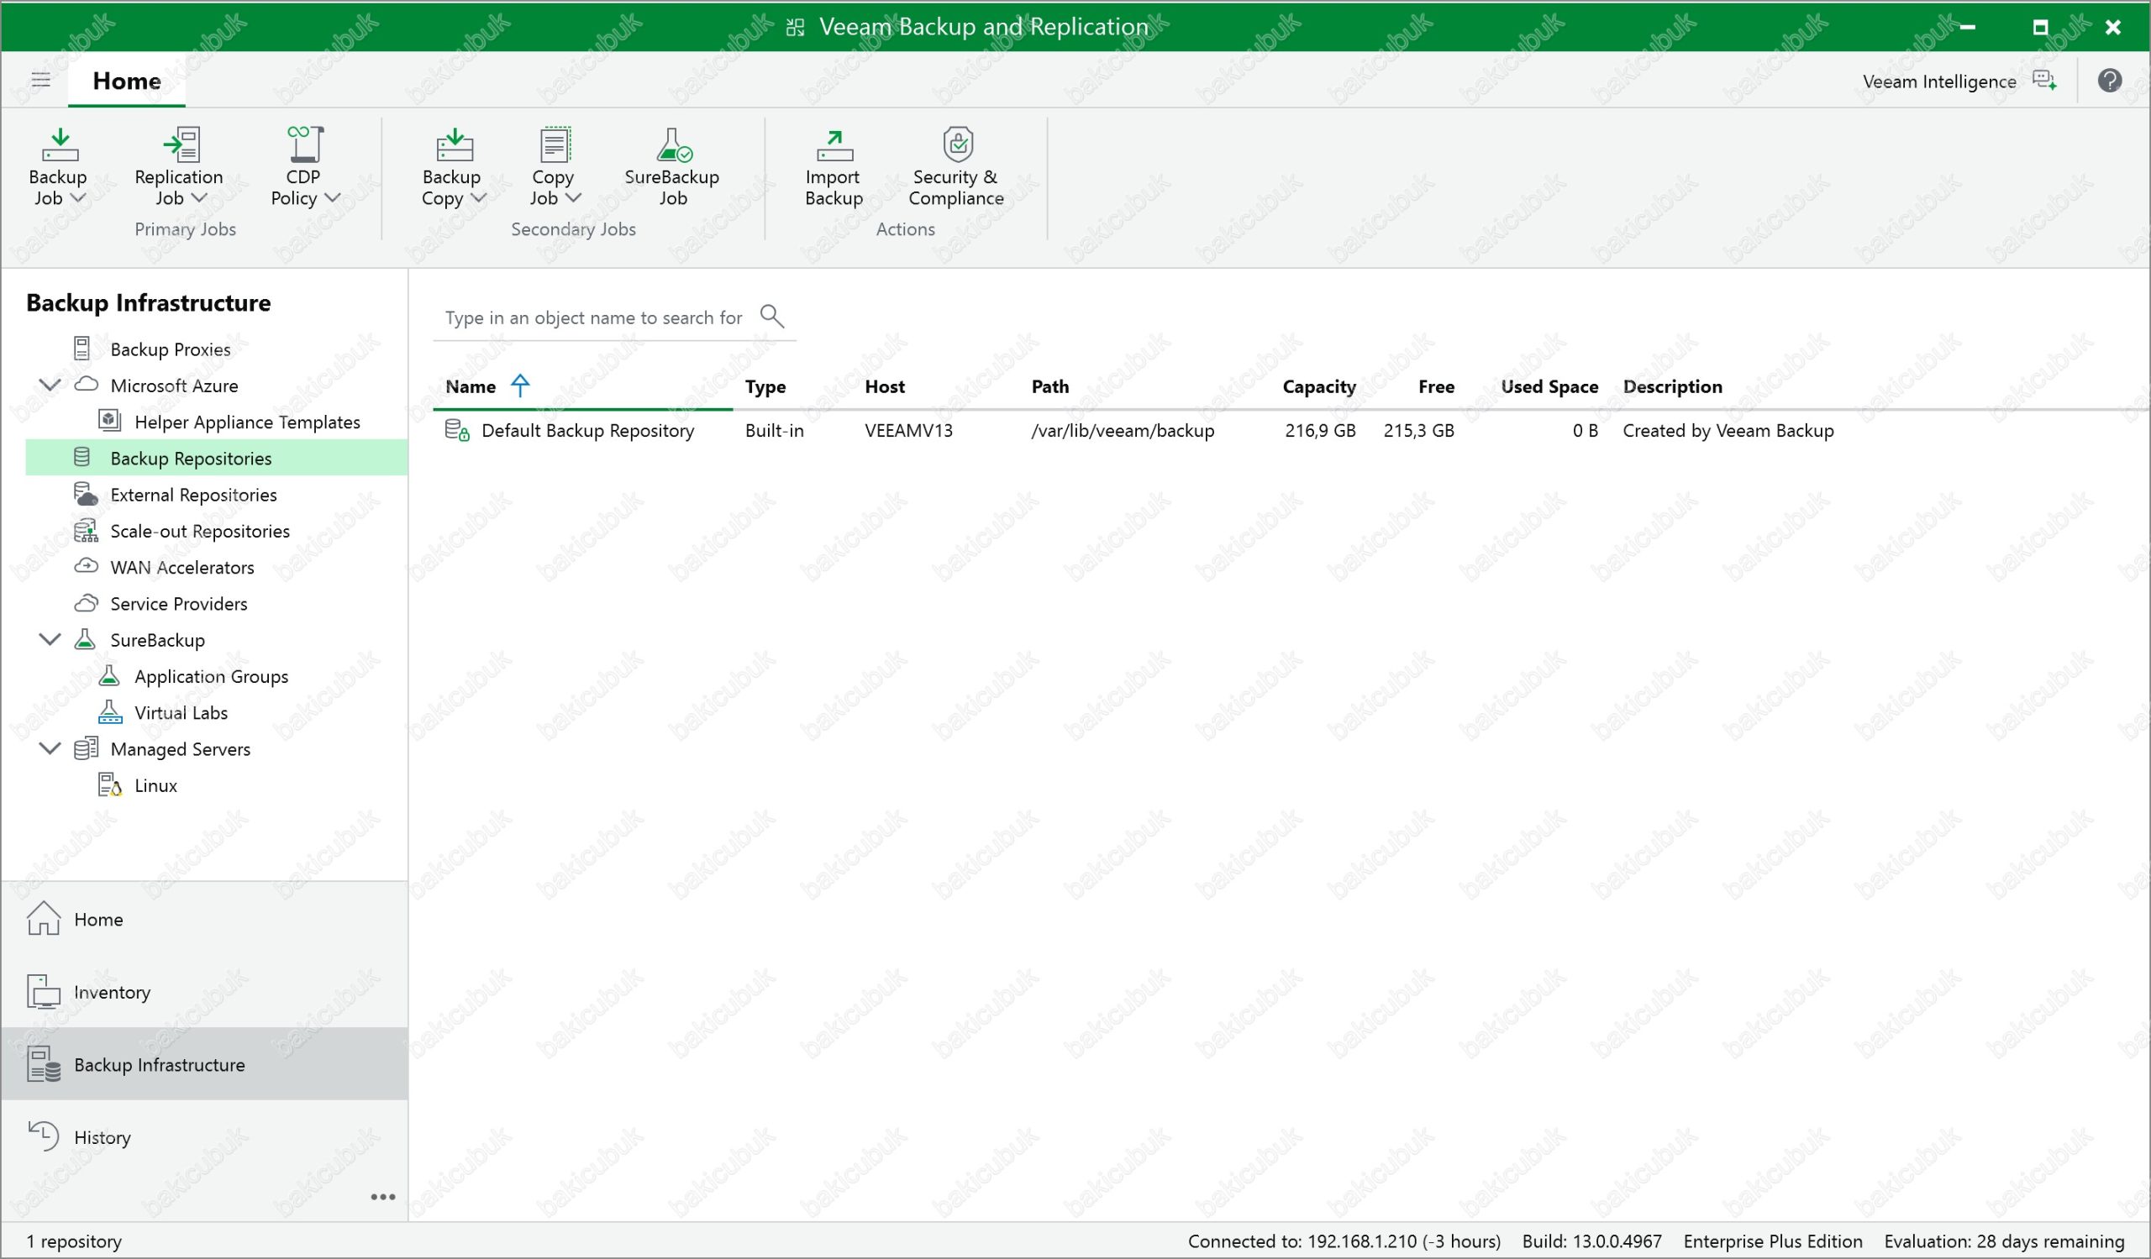
Task: Click the Veeam Intelligence chat icon
Action: (x=2044, y=81)
